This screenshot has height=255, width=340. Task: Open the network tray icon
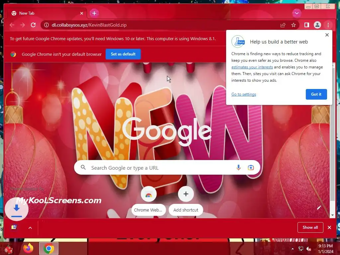click(x=301, y=249)
